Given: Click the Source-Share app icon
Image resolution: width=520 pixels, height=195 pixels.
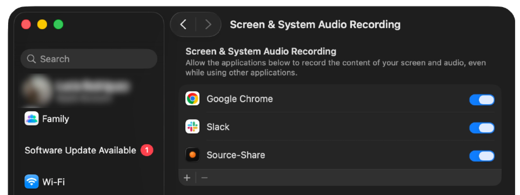Looking at the screenshot, I should [x=192, y=155].
